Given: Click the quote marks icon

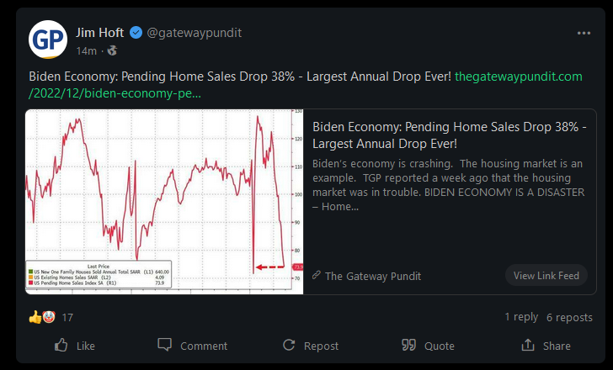Looking at the screenshot, I should tap(408, 345).
